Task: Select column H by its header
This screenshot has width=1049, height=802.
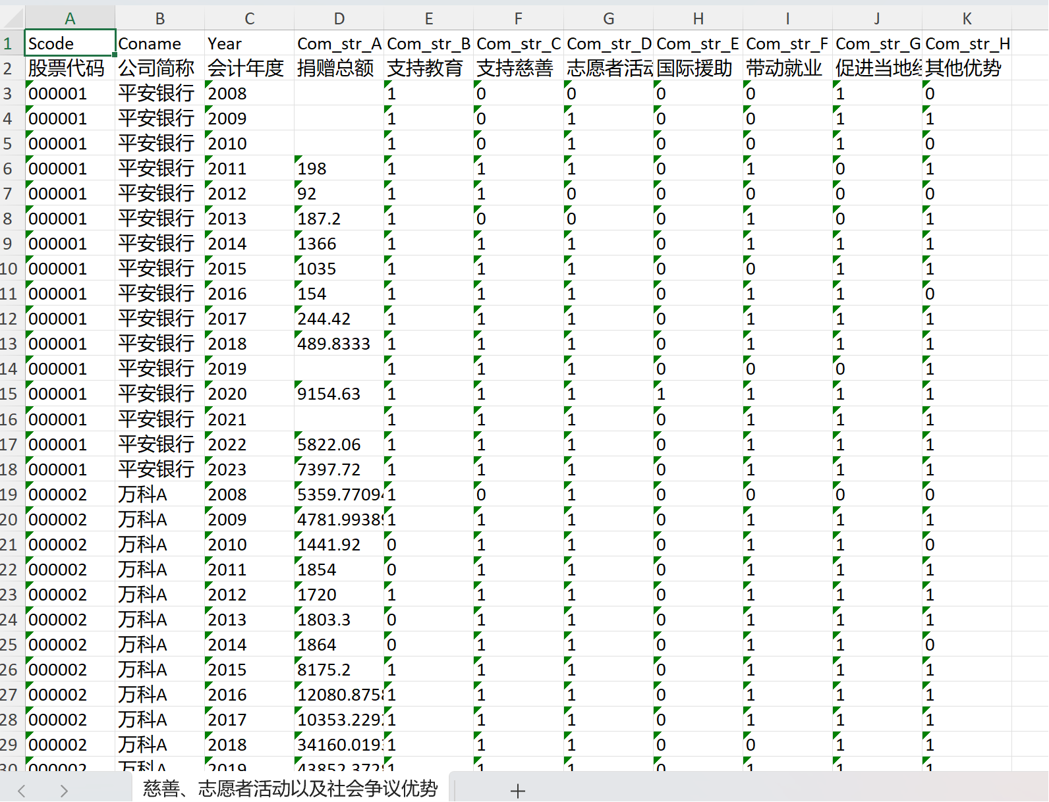Action: pos(698,18)
